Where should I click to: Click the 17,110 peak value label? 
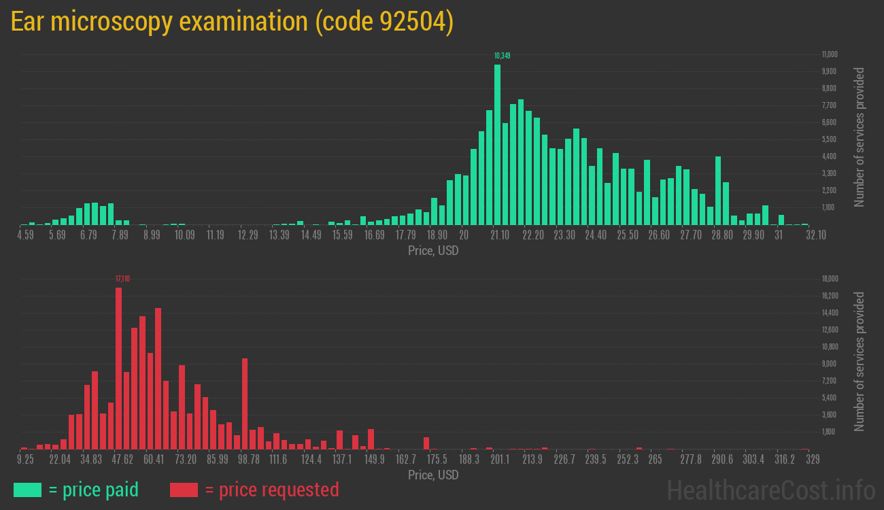click(x=122, y=278)
